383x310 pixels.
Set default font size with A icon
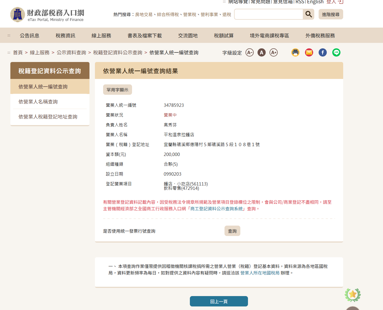[x=262, y=52]
